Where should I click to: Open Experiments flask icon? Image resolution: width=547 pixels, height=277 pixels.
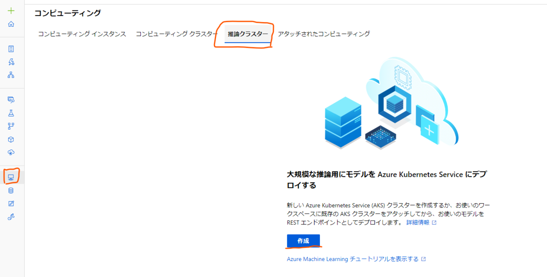(x=11, y=112)
